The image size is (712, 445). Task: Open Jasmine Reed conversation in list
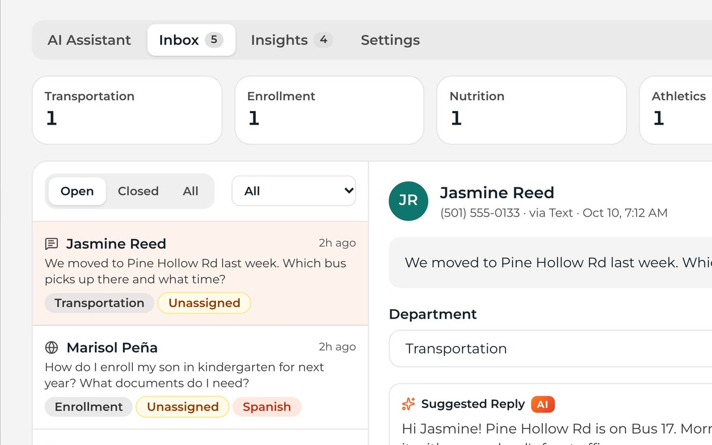[201, 274]
